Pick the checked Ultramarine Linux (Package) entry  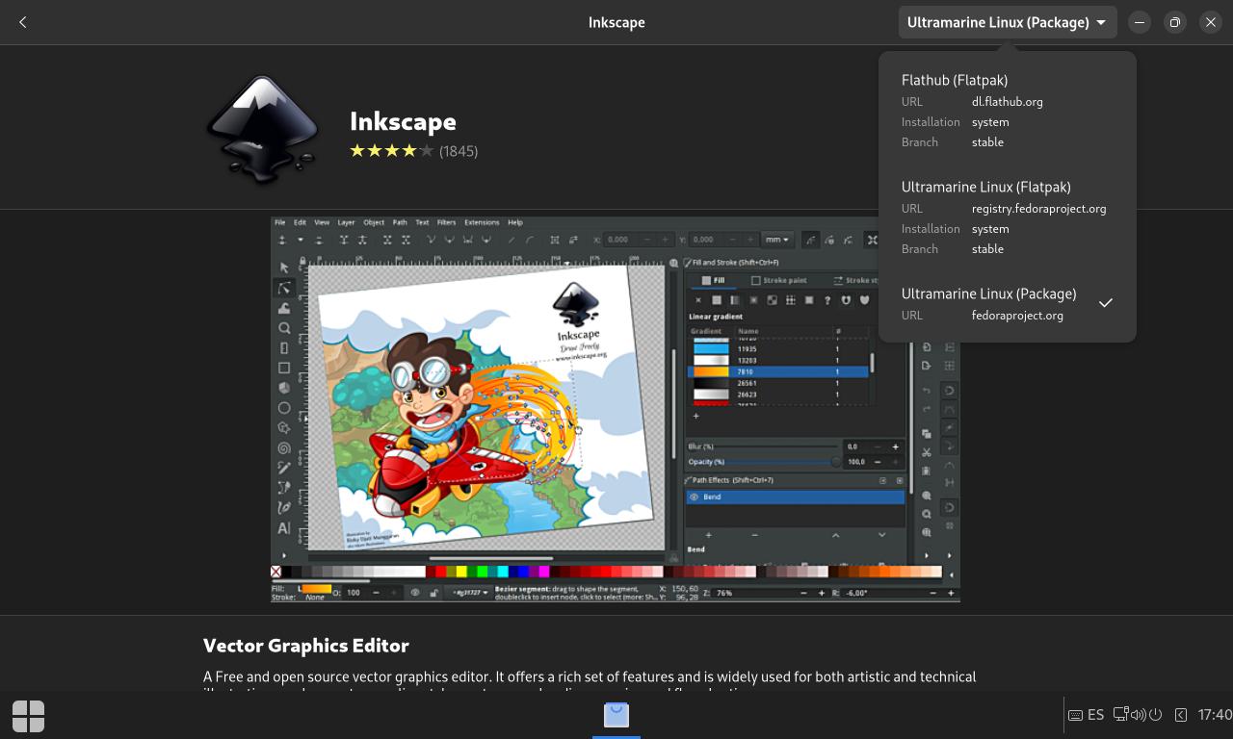[x=1008, y=304]
